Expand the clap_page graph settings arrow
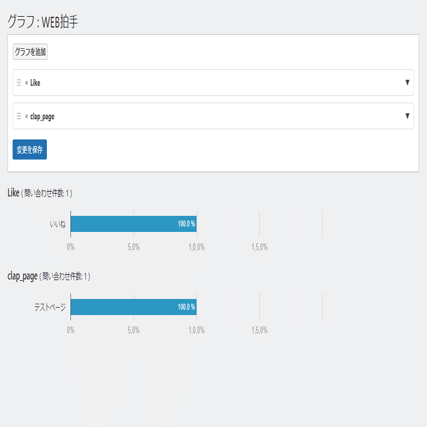The width and height of the screenshot is (427, 427). pos(407,116)
